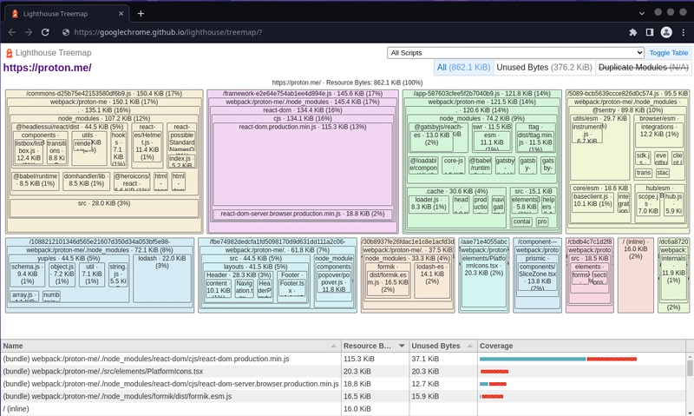The image size is (694, 416).
Task: Open the tab search chevron
Action: tap(642, 13)
